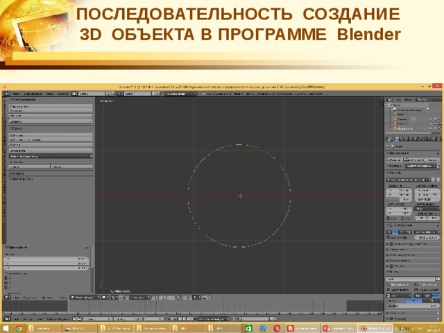Image resolution: width=444 pixels, height=333 pixels.
Task: Open the outliner display mode dropdown
Action: tap(429, 100)
